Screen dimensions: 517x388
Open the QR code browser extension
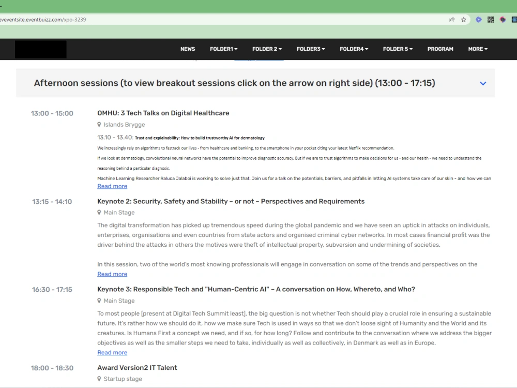[491, 20]
